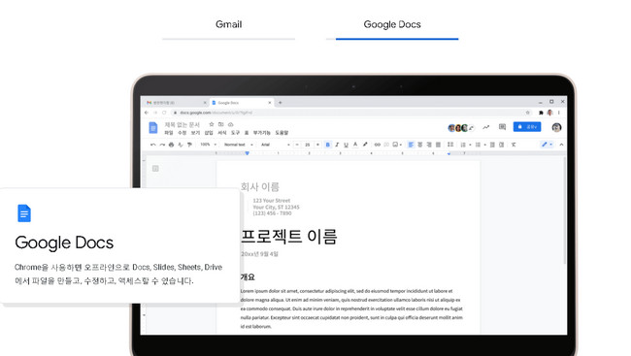This screenshot has height=356, width=631.
Task: Click the move-to-folder icon by the title
Action: (221, 124)
